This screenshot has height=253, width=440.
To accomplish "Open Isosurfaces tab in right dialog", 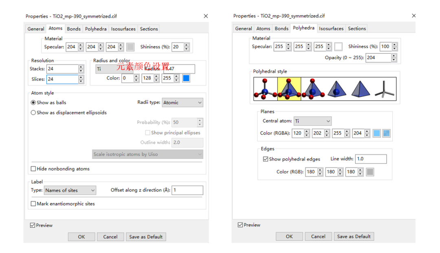I will (331, 29).
